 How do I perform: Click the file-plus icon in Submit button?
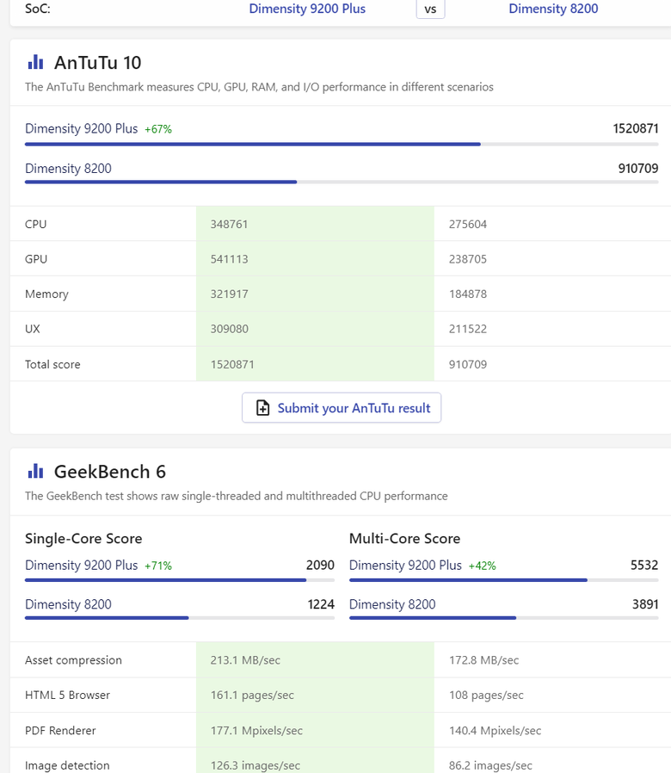pos(262,408)
